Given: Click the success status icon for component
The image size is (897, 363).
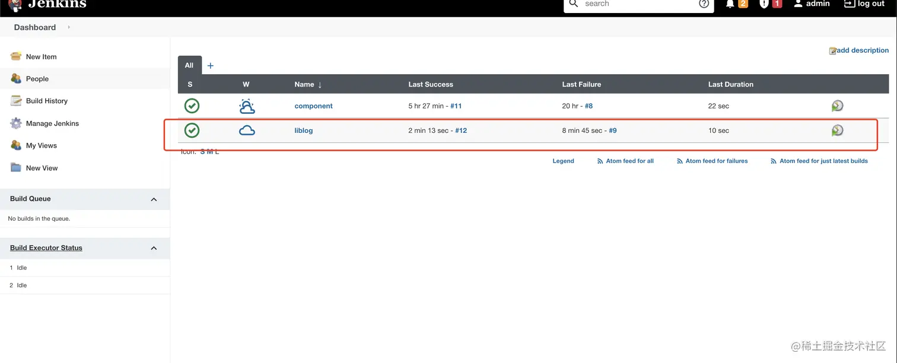Looking at the screenshot, I should 192,106.
